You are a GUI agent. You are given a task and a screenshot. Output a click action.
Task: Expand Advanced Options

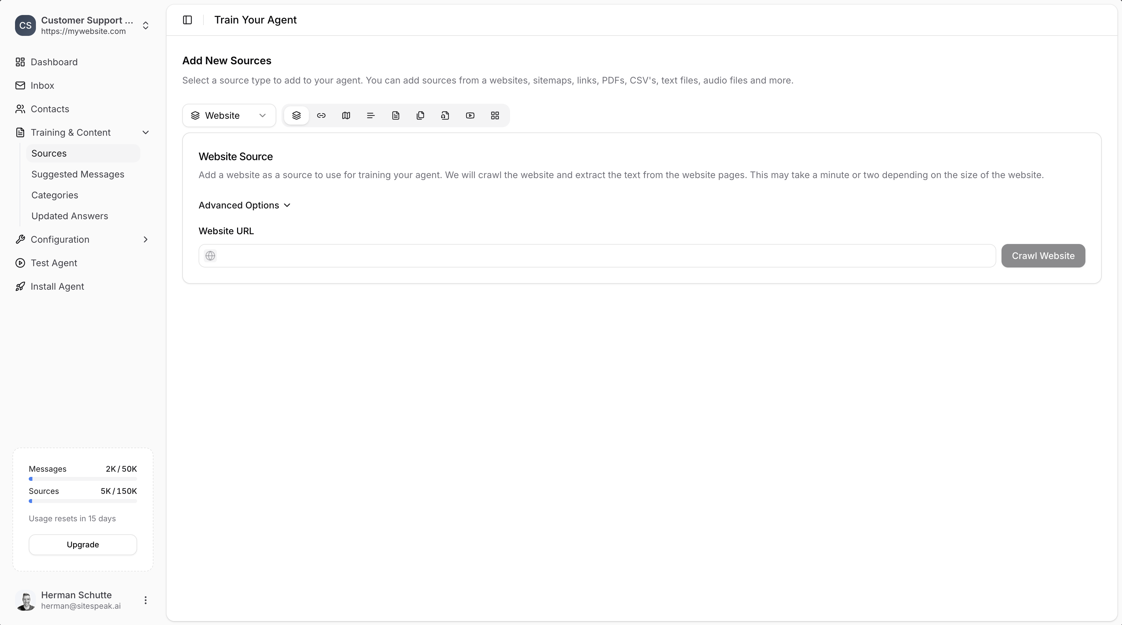pos(244,205)
